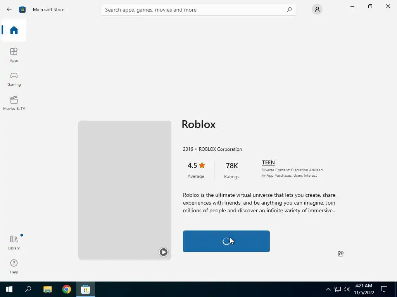397x297 pixels.
Task: Click the 78K Ratings count
Action: [232, 171]
